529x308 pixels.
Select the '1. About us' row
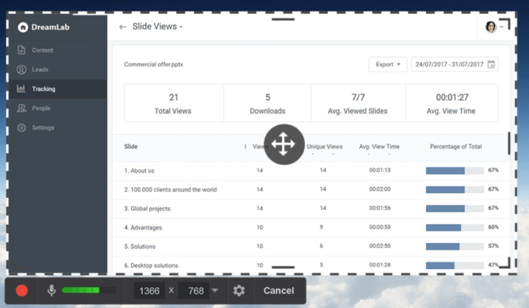coord(311,170)
